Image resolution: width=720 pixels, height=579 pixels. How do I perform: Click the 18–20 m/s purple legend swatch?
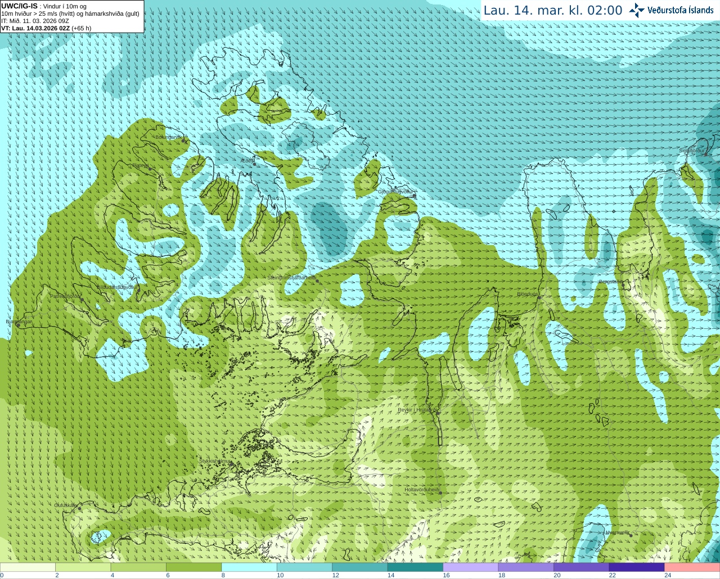tap(526, 567)
